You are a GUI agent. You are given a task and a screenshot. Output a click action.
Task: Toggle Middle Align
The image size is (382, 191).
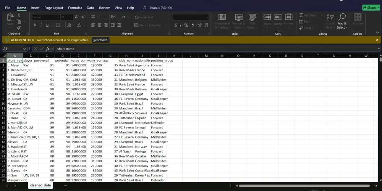click(x=99, y=17)
